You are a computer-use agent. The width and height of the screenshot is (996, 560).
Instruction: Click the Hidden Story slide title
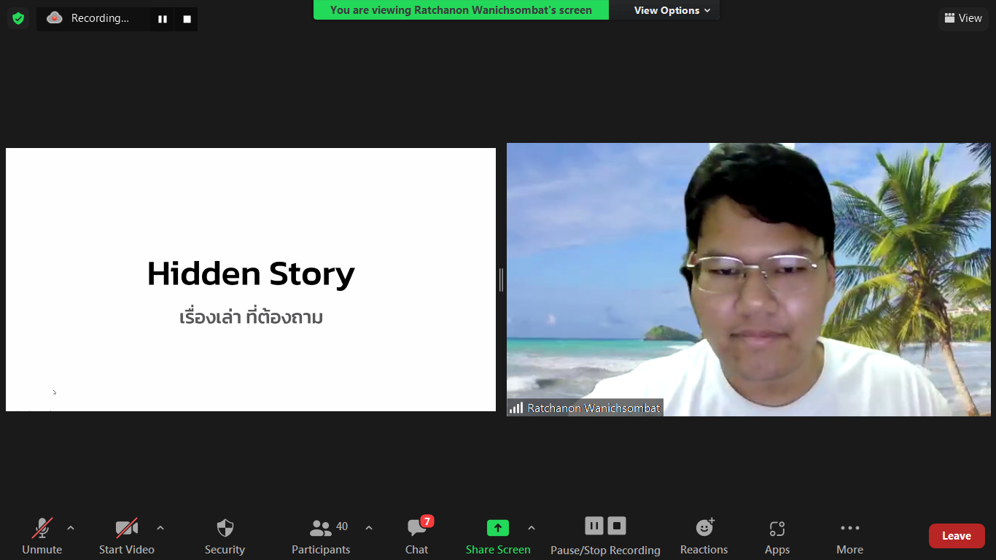[x=251, y=274]
